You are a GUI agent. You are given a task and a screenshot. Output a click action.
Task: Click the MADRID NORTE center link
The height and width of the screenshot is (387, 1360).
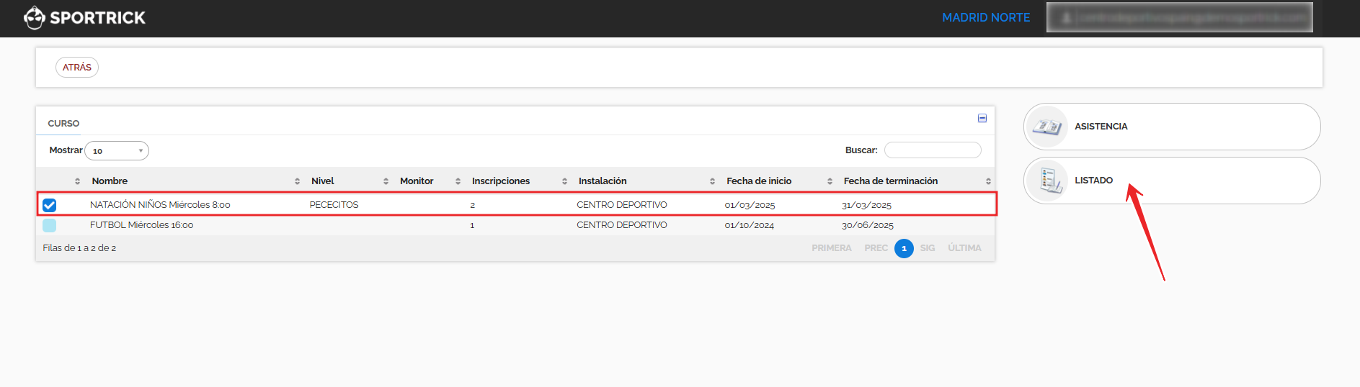[986, 17]
